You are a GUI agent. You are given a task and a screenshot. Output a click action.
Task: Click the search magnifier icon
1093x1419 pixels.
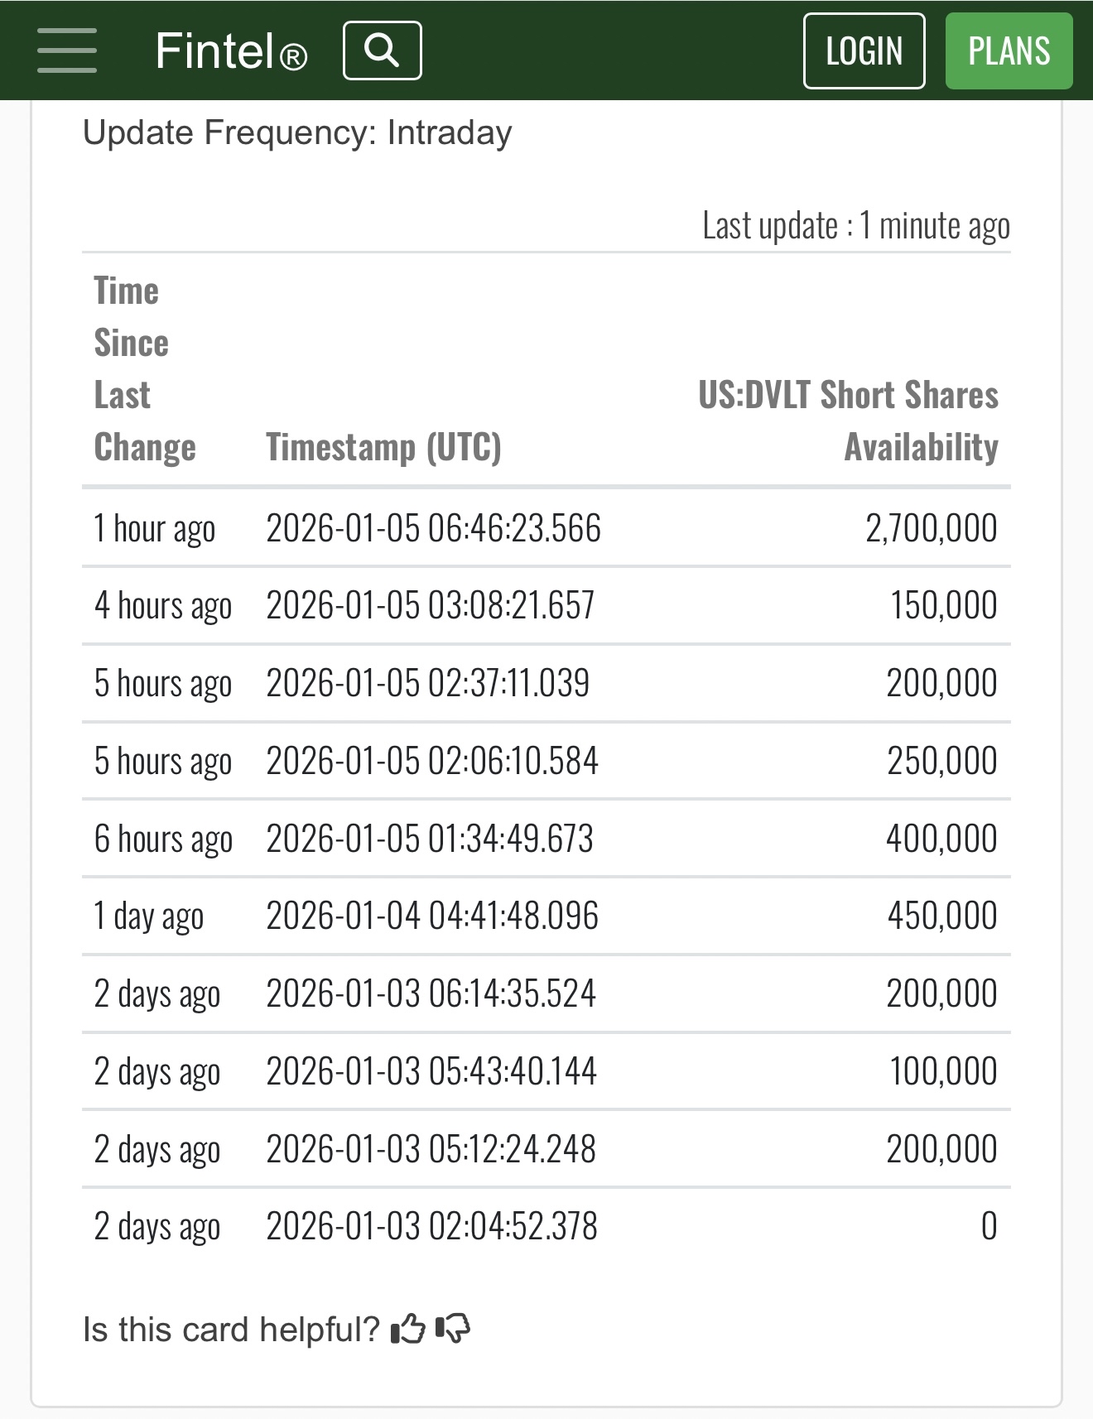382,51
